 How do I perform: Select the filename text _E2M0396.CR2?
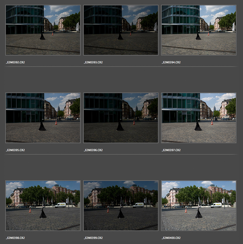pyautogui.click(x=93, y=150)
